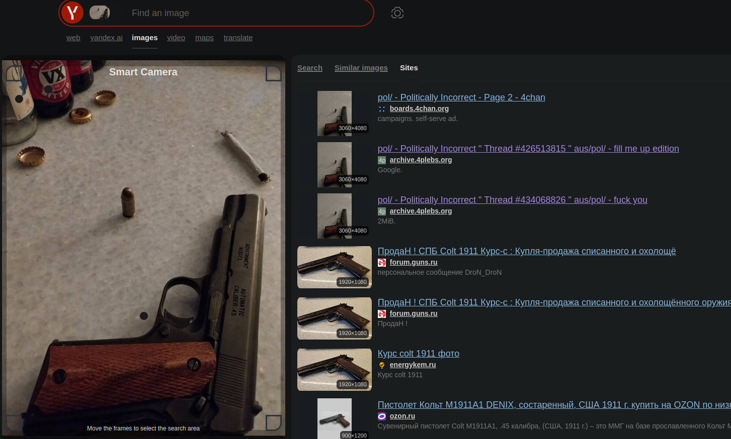
Task: Show the Similar images tab
Action: (361, 68)
